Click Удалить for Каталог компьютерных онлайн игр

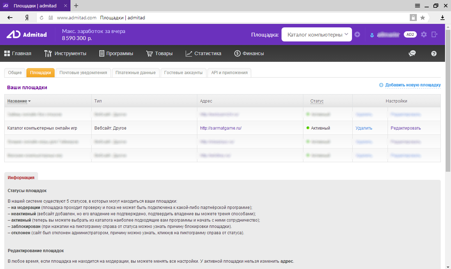364,128
